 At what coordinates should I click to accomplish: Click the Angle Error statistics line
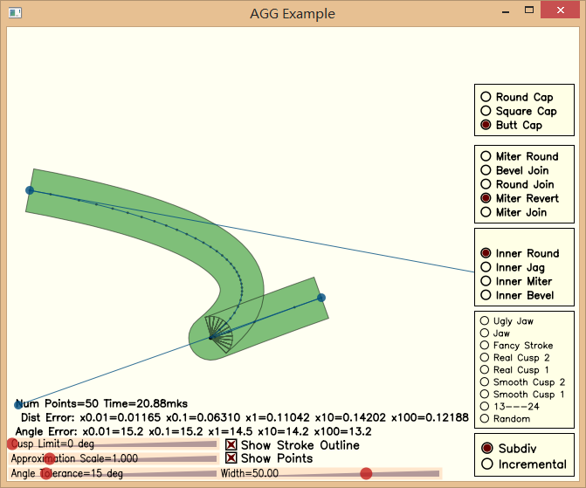[x=194, y=431]
